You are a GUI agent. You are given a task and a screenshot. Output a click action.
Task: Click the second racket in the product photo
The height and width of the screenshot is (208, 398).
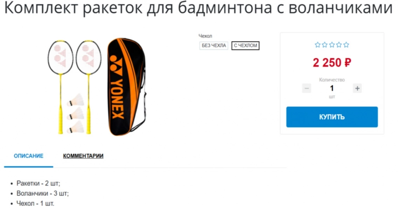point(89,87)
